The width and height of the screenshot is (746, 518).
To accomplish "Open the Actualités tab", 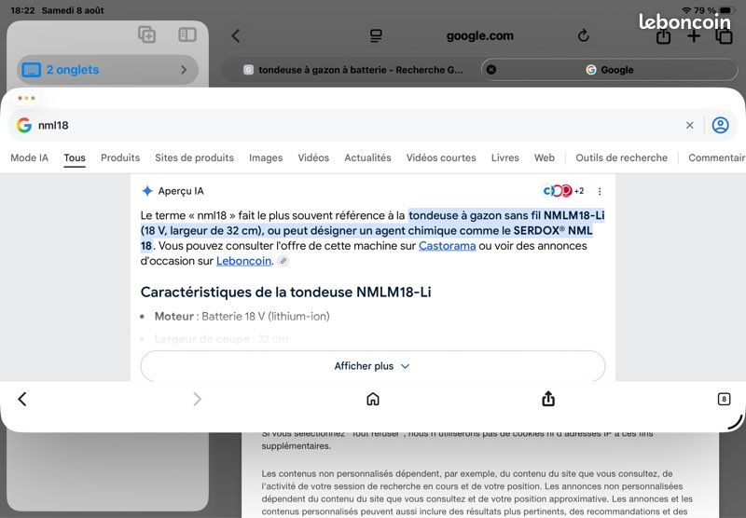I will tap(367, 157).
